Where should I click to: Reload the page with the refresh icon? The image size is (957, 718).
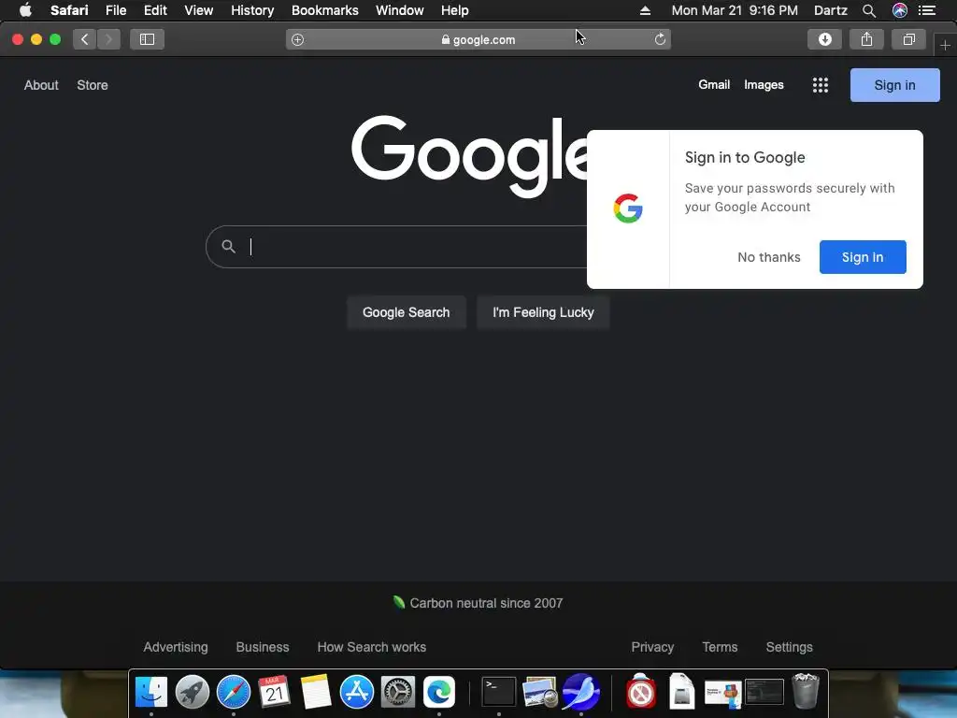(660, 39)
